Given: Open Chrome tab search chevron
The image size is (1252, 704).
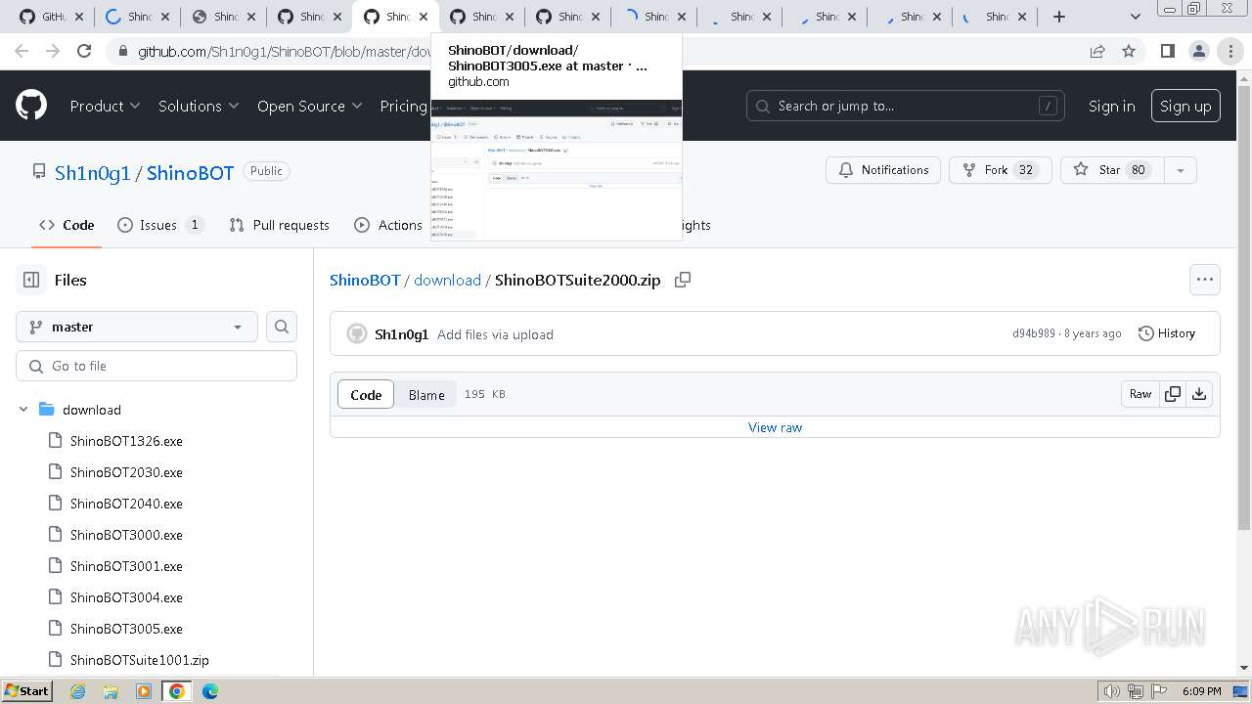Looking at the screenshot, I should [x=1136, y=17].
